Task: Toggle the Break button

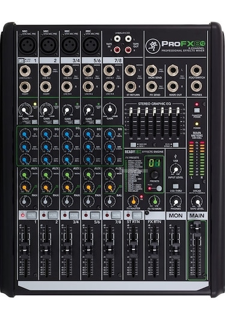Action: [197, 186]
